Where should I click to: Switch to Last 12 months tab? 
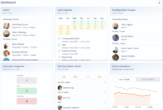coord(148,80)
